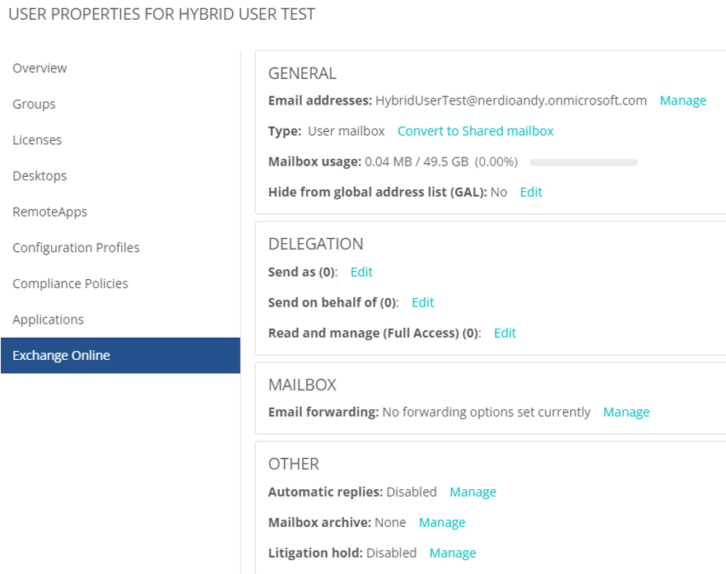Edit Hide from global address list
The height and width of the screenshot is (574, 726).
pyautogui.click(x=531, y=192)
